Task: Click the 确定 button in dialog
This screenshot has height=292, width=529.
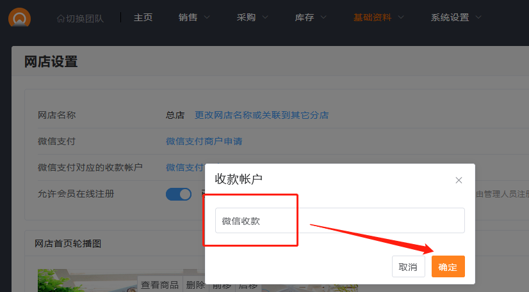Action: coord(448,267)
